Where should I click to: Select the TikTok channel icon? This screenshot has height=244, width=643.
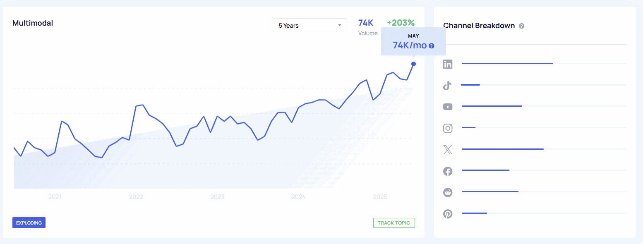point(448,85)
